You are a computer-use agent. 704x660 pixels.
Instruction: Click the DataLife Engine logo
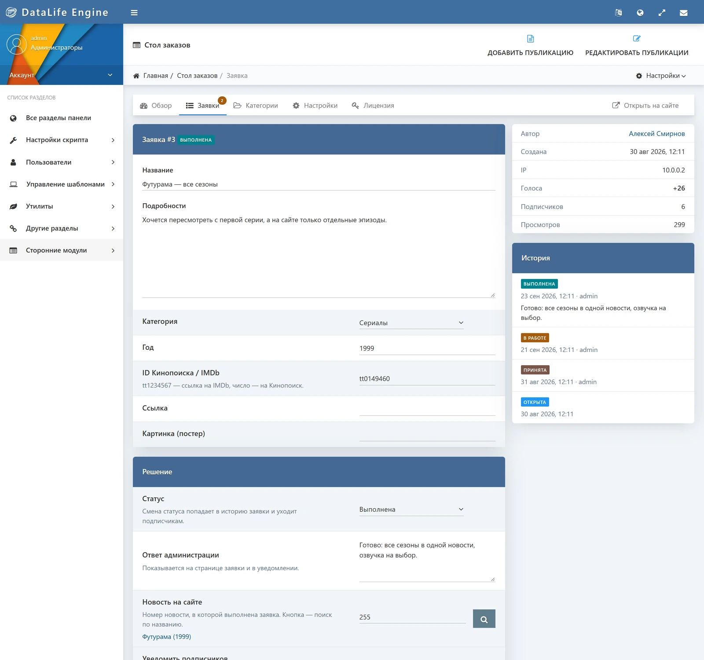pyautogui.click(x=57, y=12)
